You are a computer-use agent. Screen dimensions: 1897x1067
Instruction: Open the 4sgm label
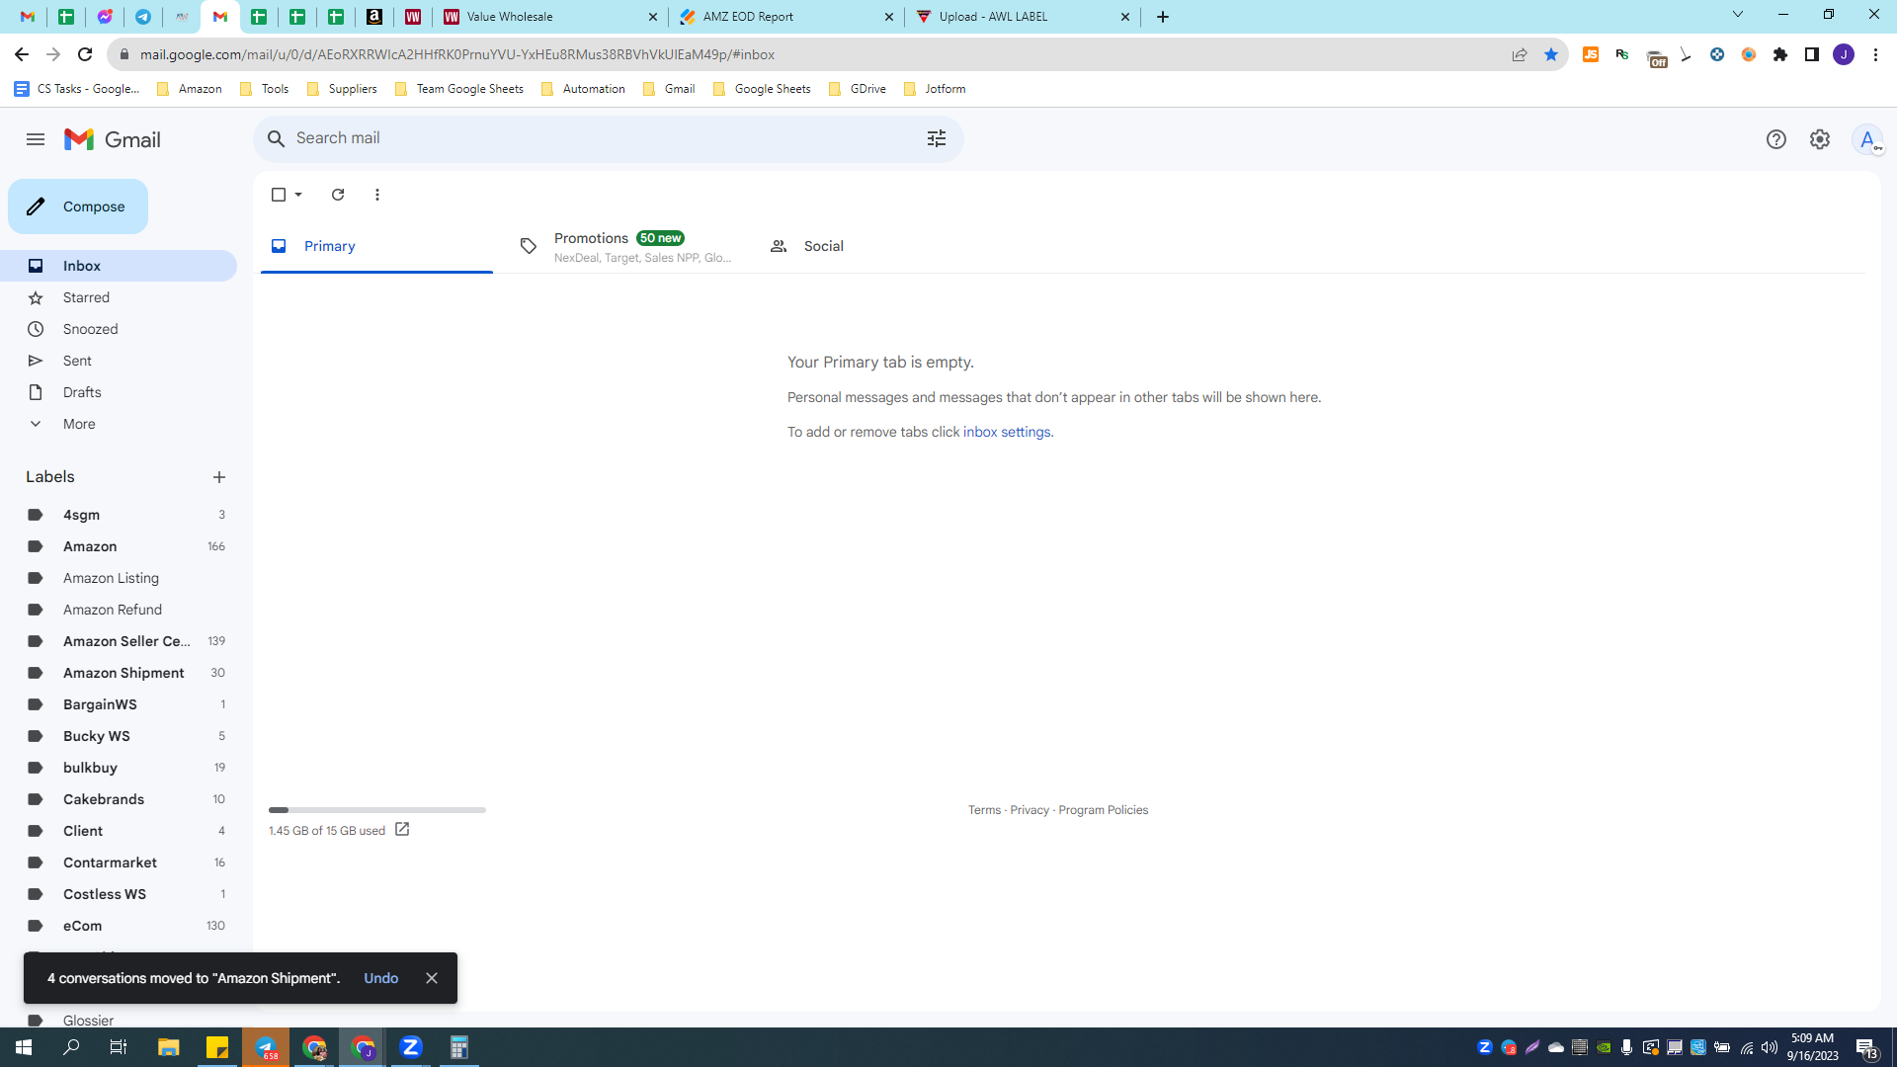click(x=119, y=515)
